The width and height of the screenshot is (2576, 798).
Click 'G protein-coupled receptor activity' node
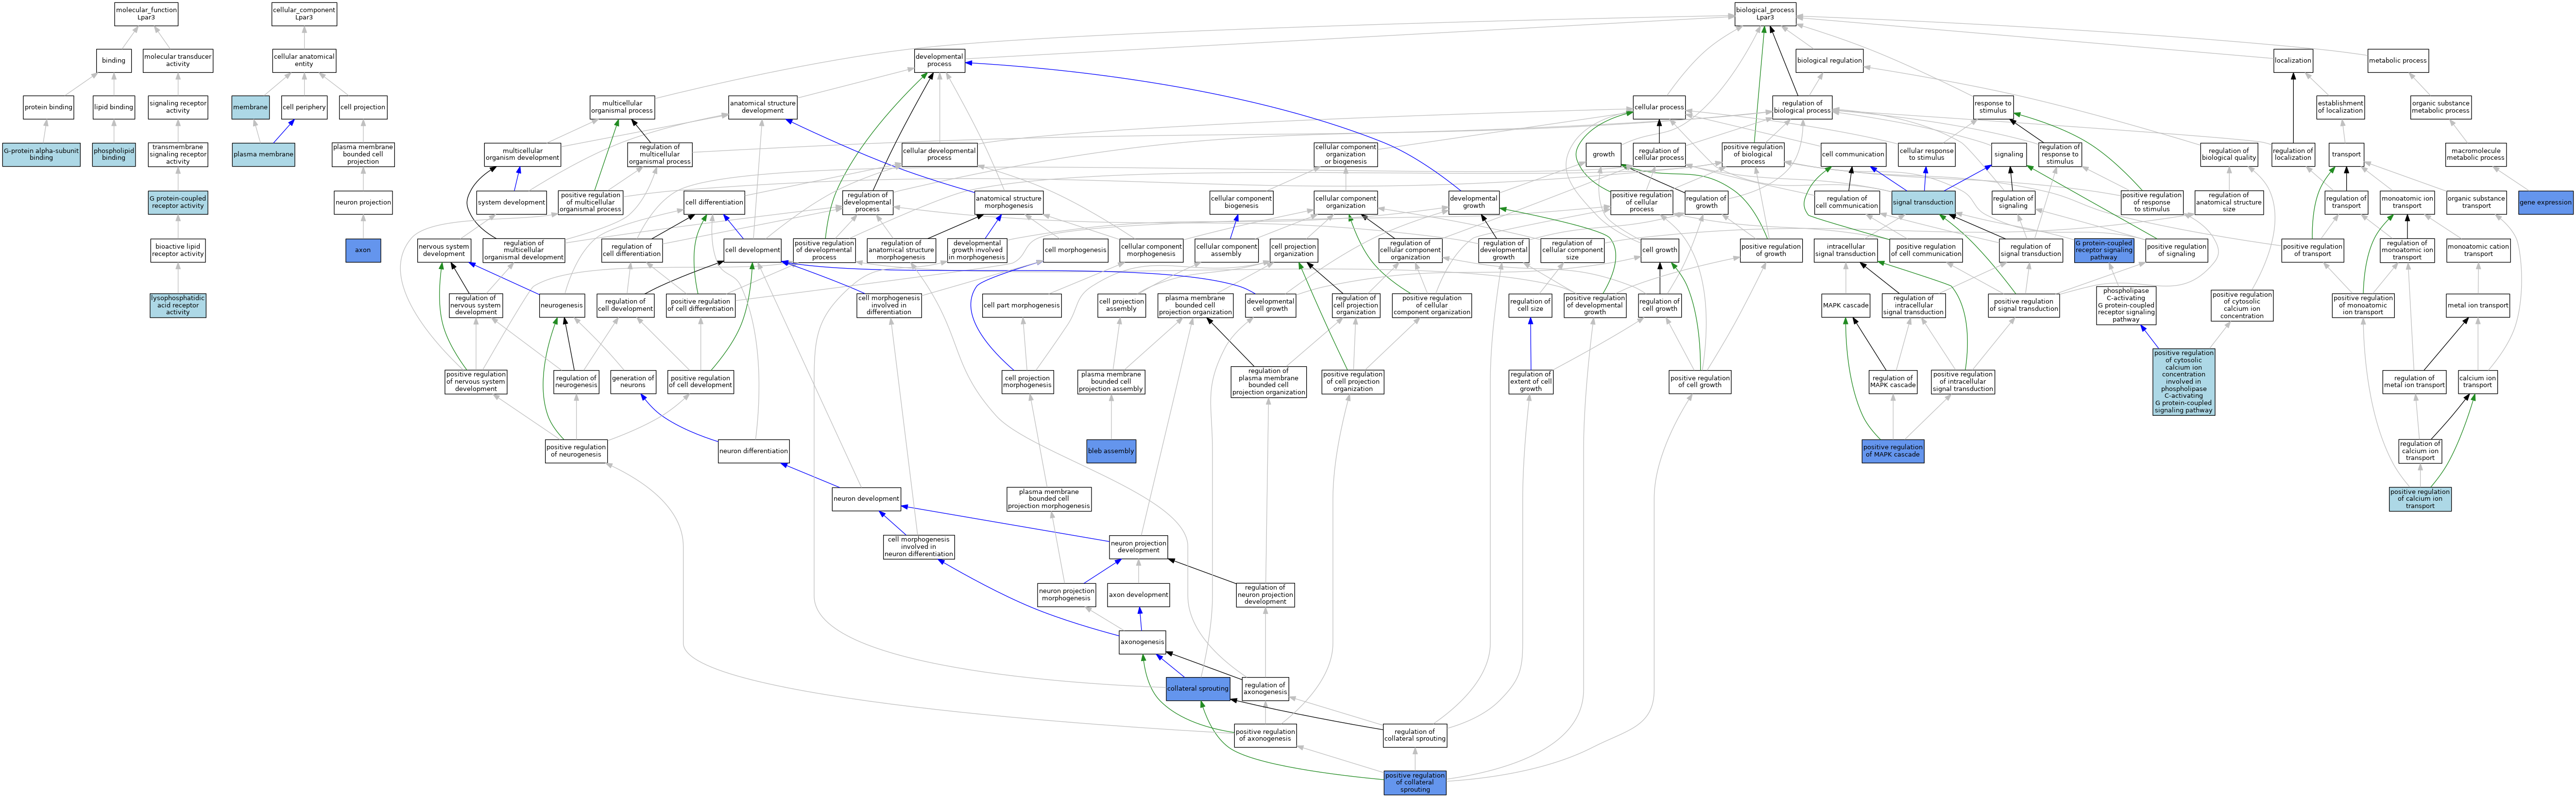(178, 202)
